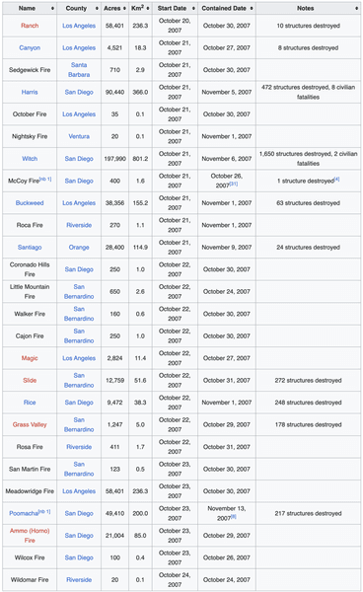
Task: Follow the Poomacha fire link
Action: (24, 513)
